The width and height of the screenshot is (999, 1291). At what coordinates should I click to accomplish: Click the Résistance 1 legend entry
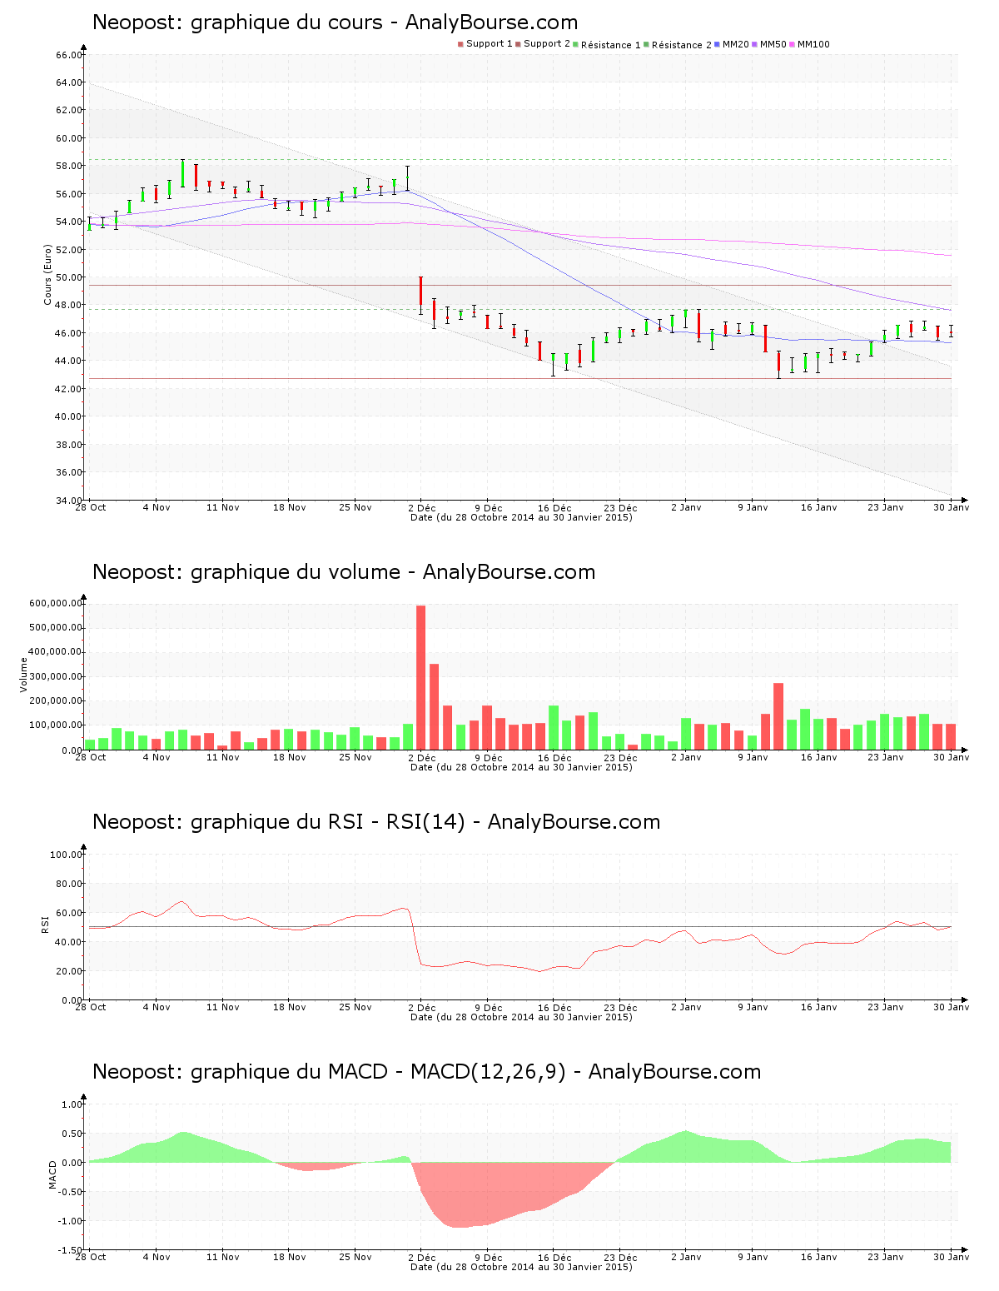tap(607, 45)
